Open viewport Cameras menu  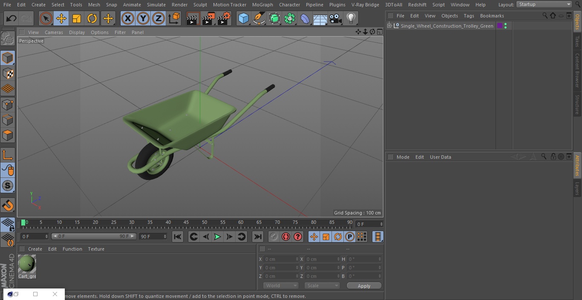[x=54, y=32]
